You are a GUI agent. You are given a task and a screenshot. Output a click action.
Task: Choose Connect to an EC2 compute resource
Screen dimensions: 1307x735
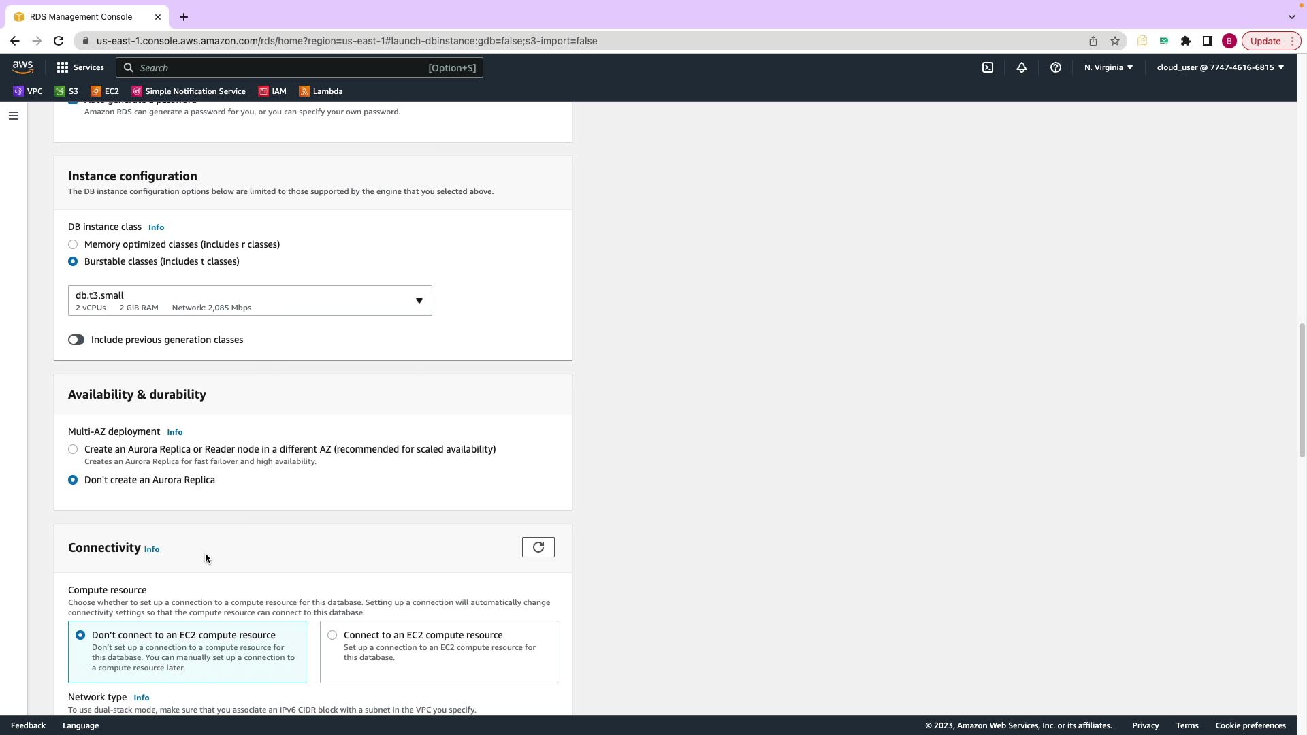point(332,635)
